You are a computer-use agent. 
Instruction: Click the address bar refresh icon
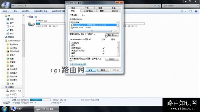[159, 6]
